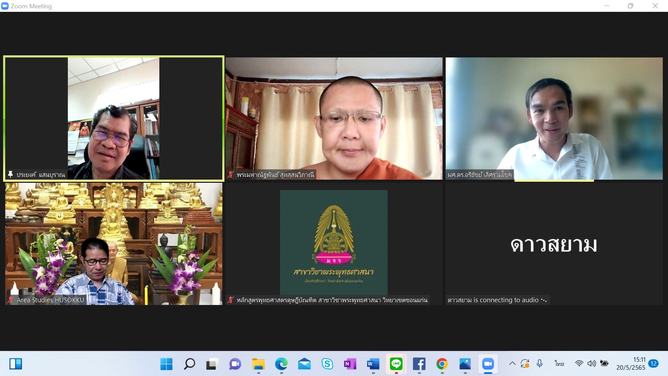Open Windows widgets panel icon
The height and width of the screenshot is (376, 668).
pos(16,364)
